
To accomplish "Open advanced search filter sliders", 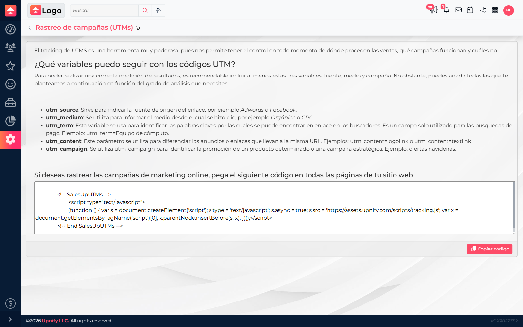I will (159, 10).
